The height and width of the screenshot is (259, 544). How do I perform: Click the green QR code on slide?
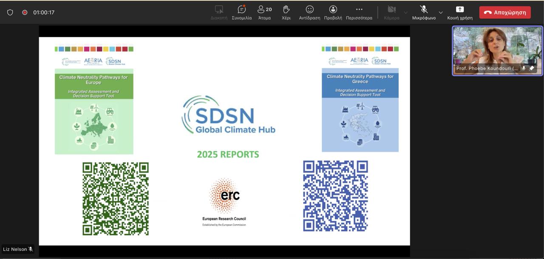[116, 198]
